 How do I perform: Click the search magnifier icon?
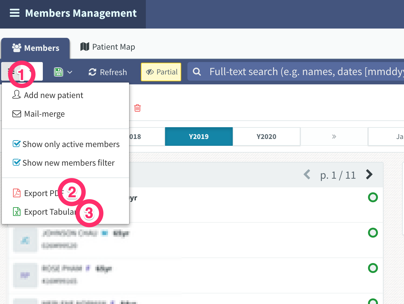[197, 72]
